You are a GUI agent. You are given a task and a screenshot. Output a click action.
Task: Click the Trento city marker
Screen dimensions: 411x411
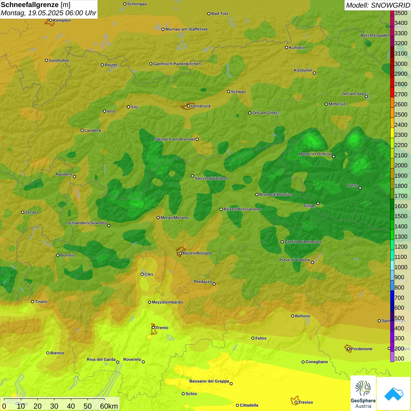pyautogui.click(x=153, y=328)
